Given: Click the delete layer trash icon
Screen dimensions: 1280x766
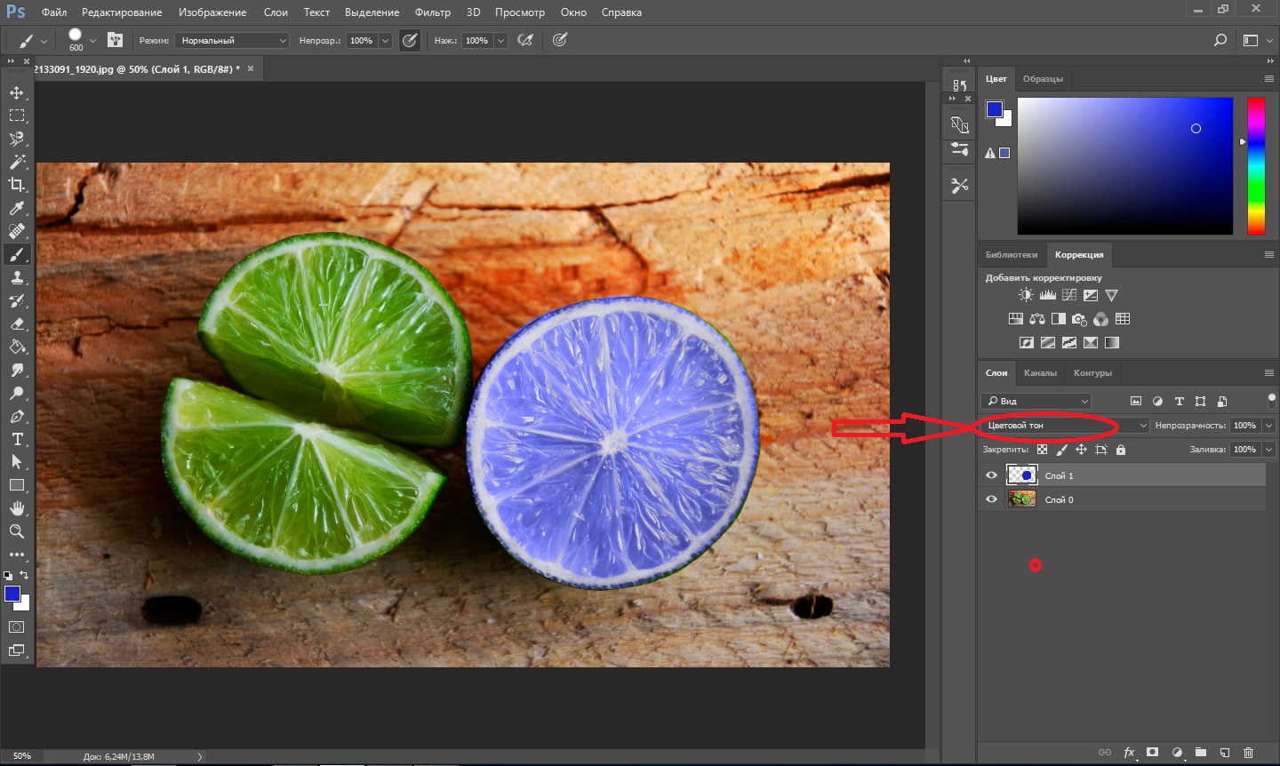Looking at the screenshot, I should coord(1248,753).
